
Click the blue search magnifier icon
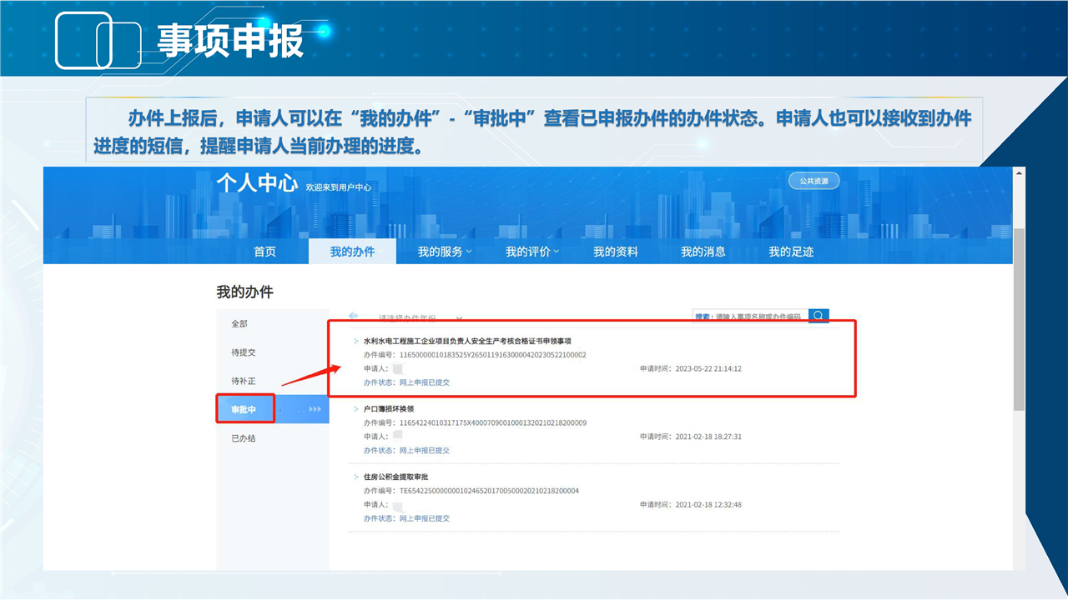coord(819,316)
